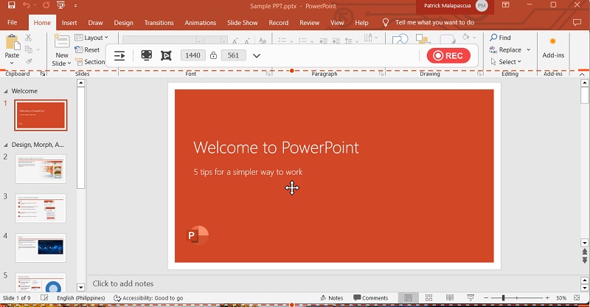590x307 pixels.
Task: Open Customize Quick Access Toolbar menu
Action: tap(75, 6)
